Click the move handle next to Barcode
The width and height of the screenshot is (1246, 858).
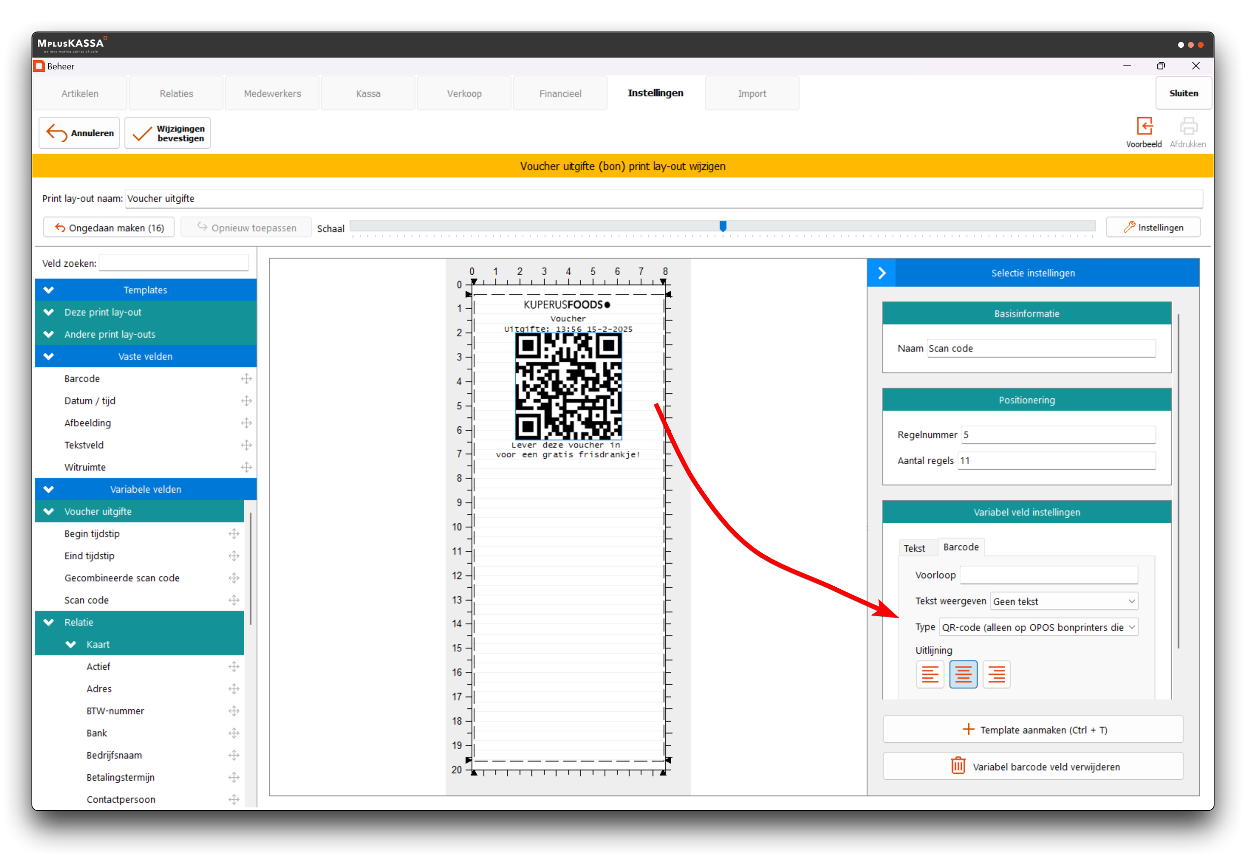coord(246,379)
